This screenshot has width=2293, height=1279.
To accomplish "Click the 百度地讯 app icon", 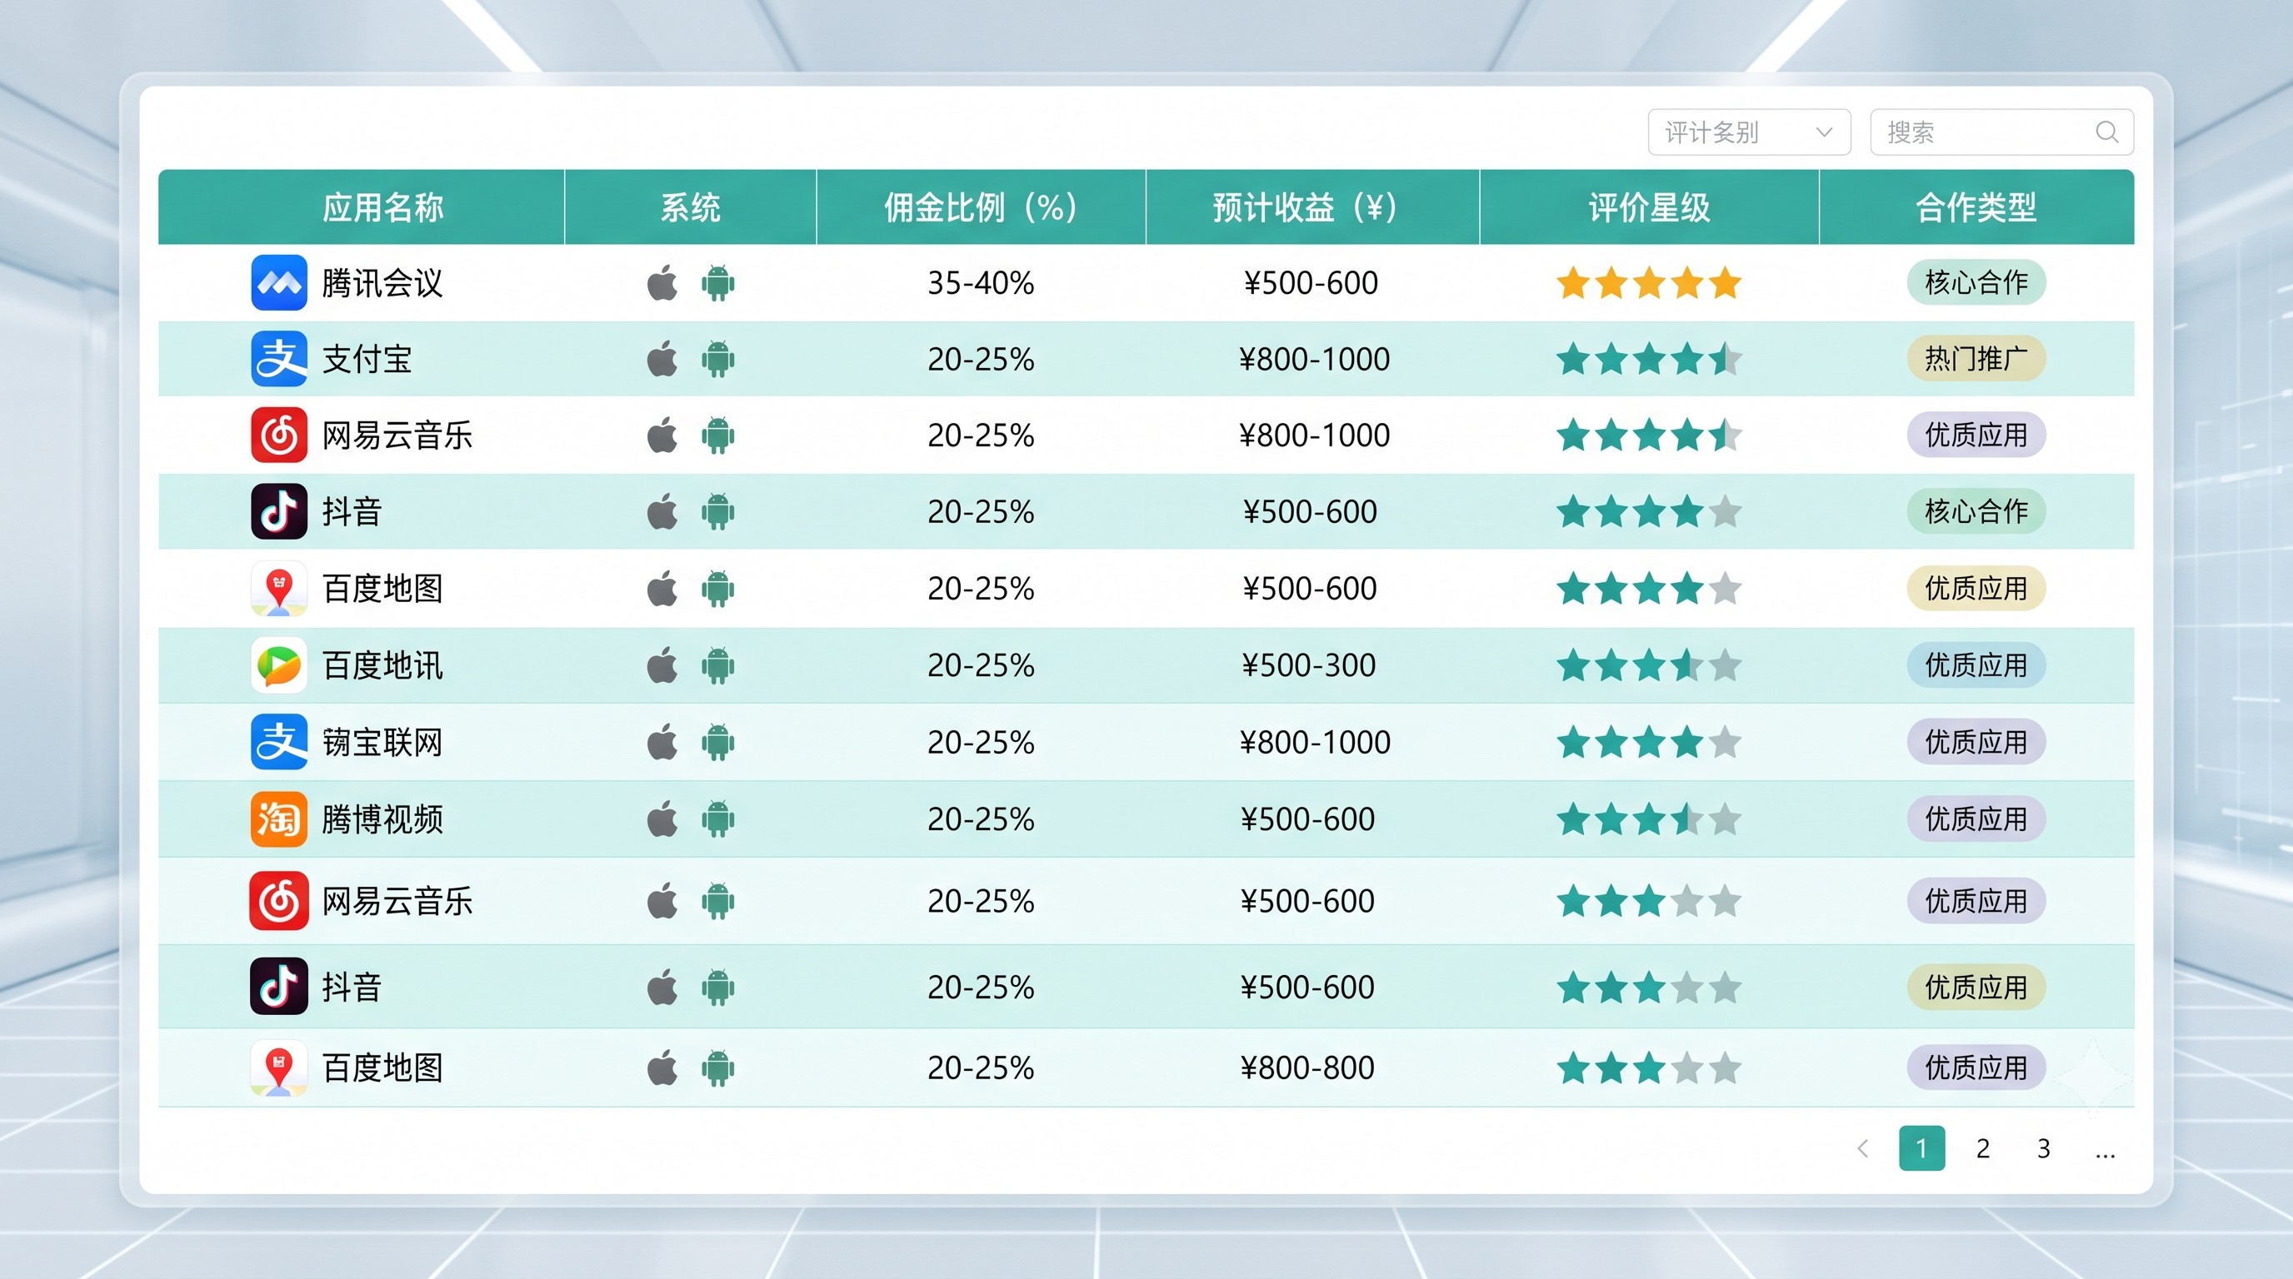I will pyautogui.click(x=278, y=665).
